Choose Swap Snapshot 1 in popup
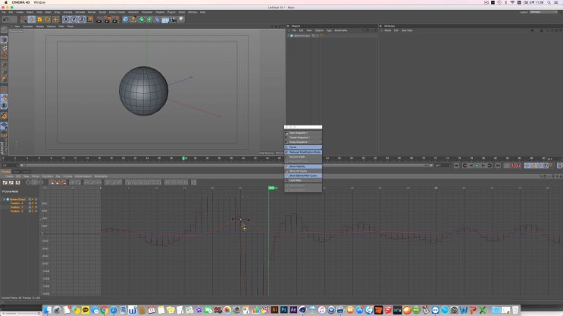 tap(303, 142)
